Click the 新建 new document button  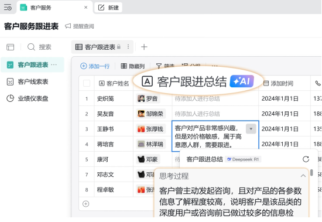click(108, 8)
